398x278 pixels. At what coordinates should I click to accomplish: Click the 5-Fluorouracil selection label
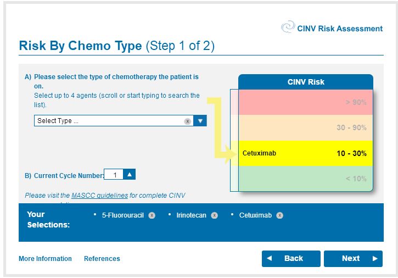123,215
